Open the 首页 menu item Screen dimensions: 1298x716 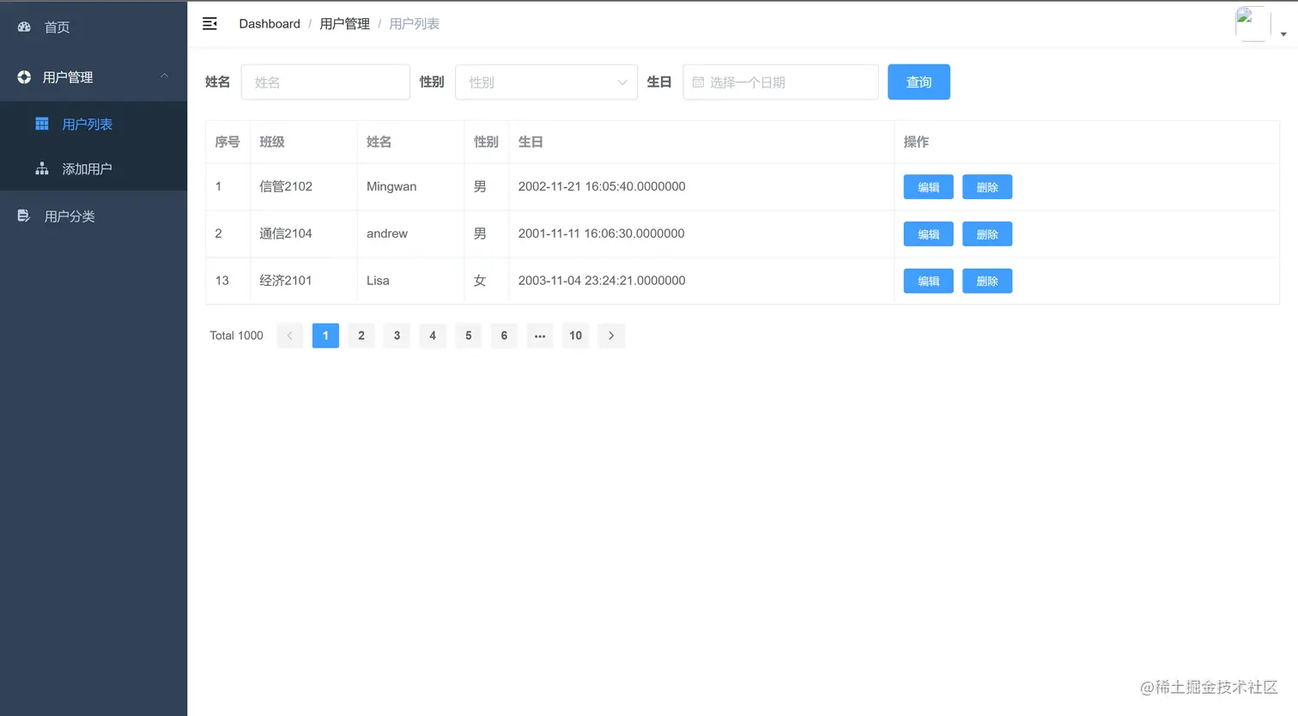pyautogui.click(x=94, y=27)
